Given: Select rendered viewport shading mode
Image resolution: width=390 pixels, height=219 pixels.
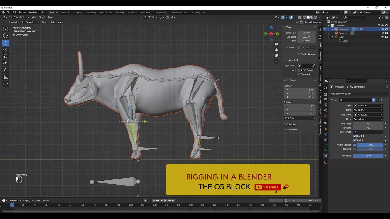Looking at the screenshot, I should tap(315, 17).
